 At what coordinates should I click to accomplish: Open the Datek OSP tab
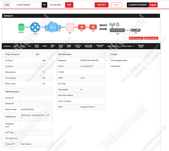coord(53,46)
